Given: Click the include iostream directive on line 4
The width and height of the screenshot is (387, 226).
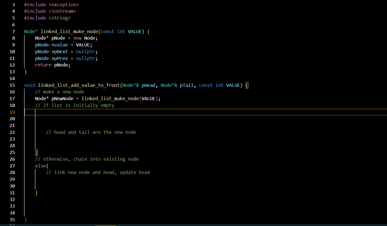Looking at the screenshot, I should [x=50, y=11].
